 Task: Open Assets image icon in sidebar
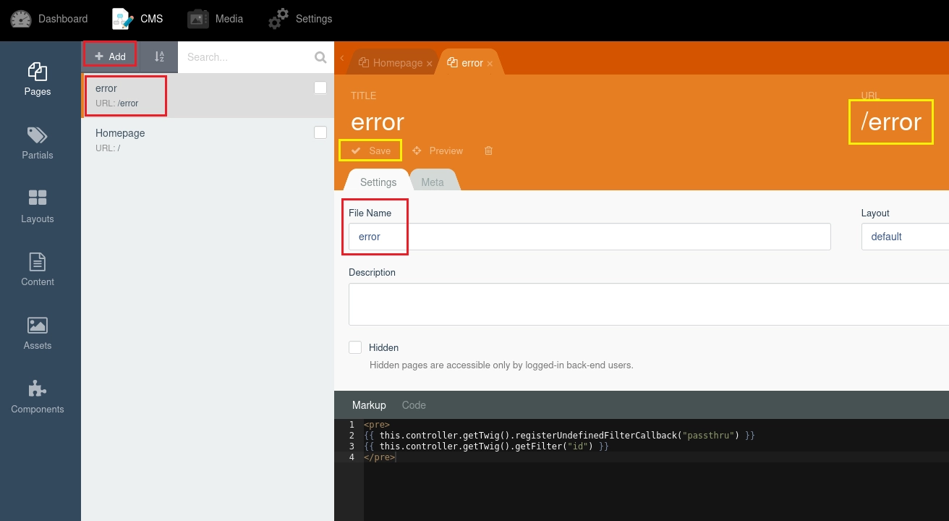pyautogui.click(x=38, y=325)
